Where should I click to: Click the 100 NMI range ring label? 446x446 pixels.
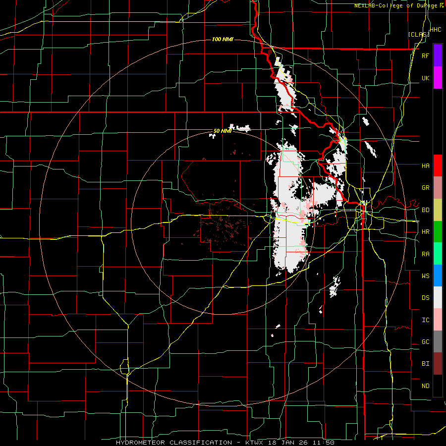(223, 39)
